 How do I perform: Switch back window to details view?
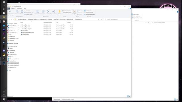pyautogui.click(x=175, y=99)
